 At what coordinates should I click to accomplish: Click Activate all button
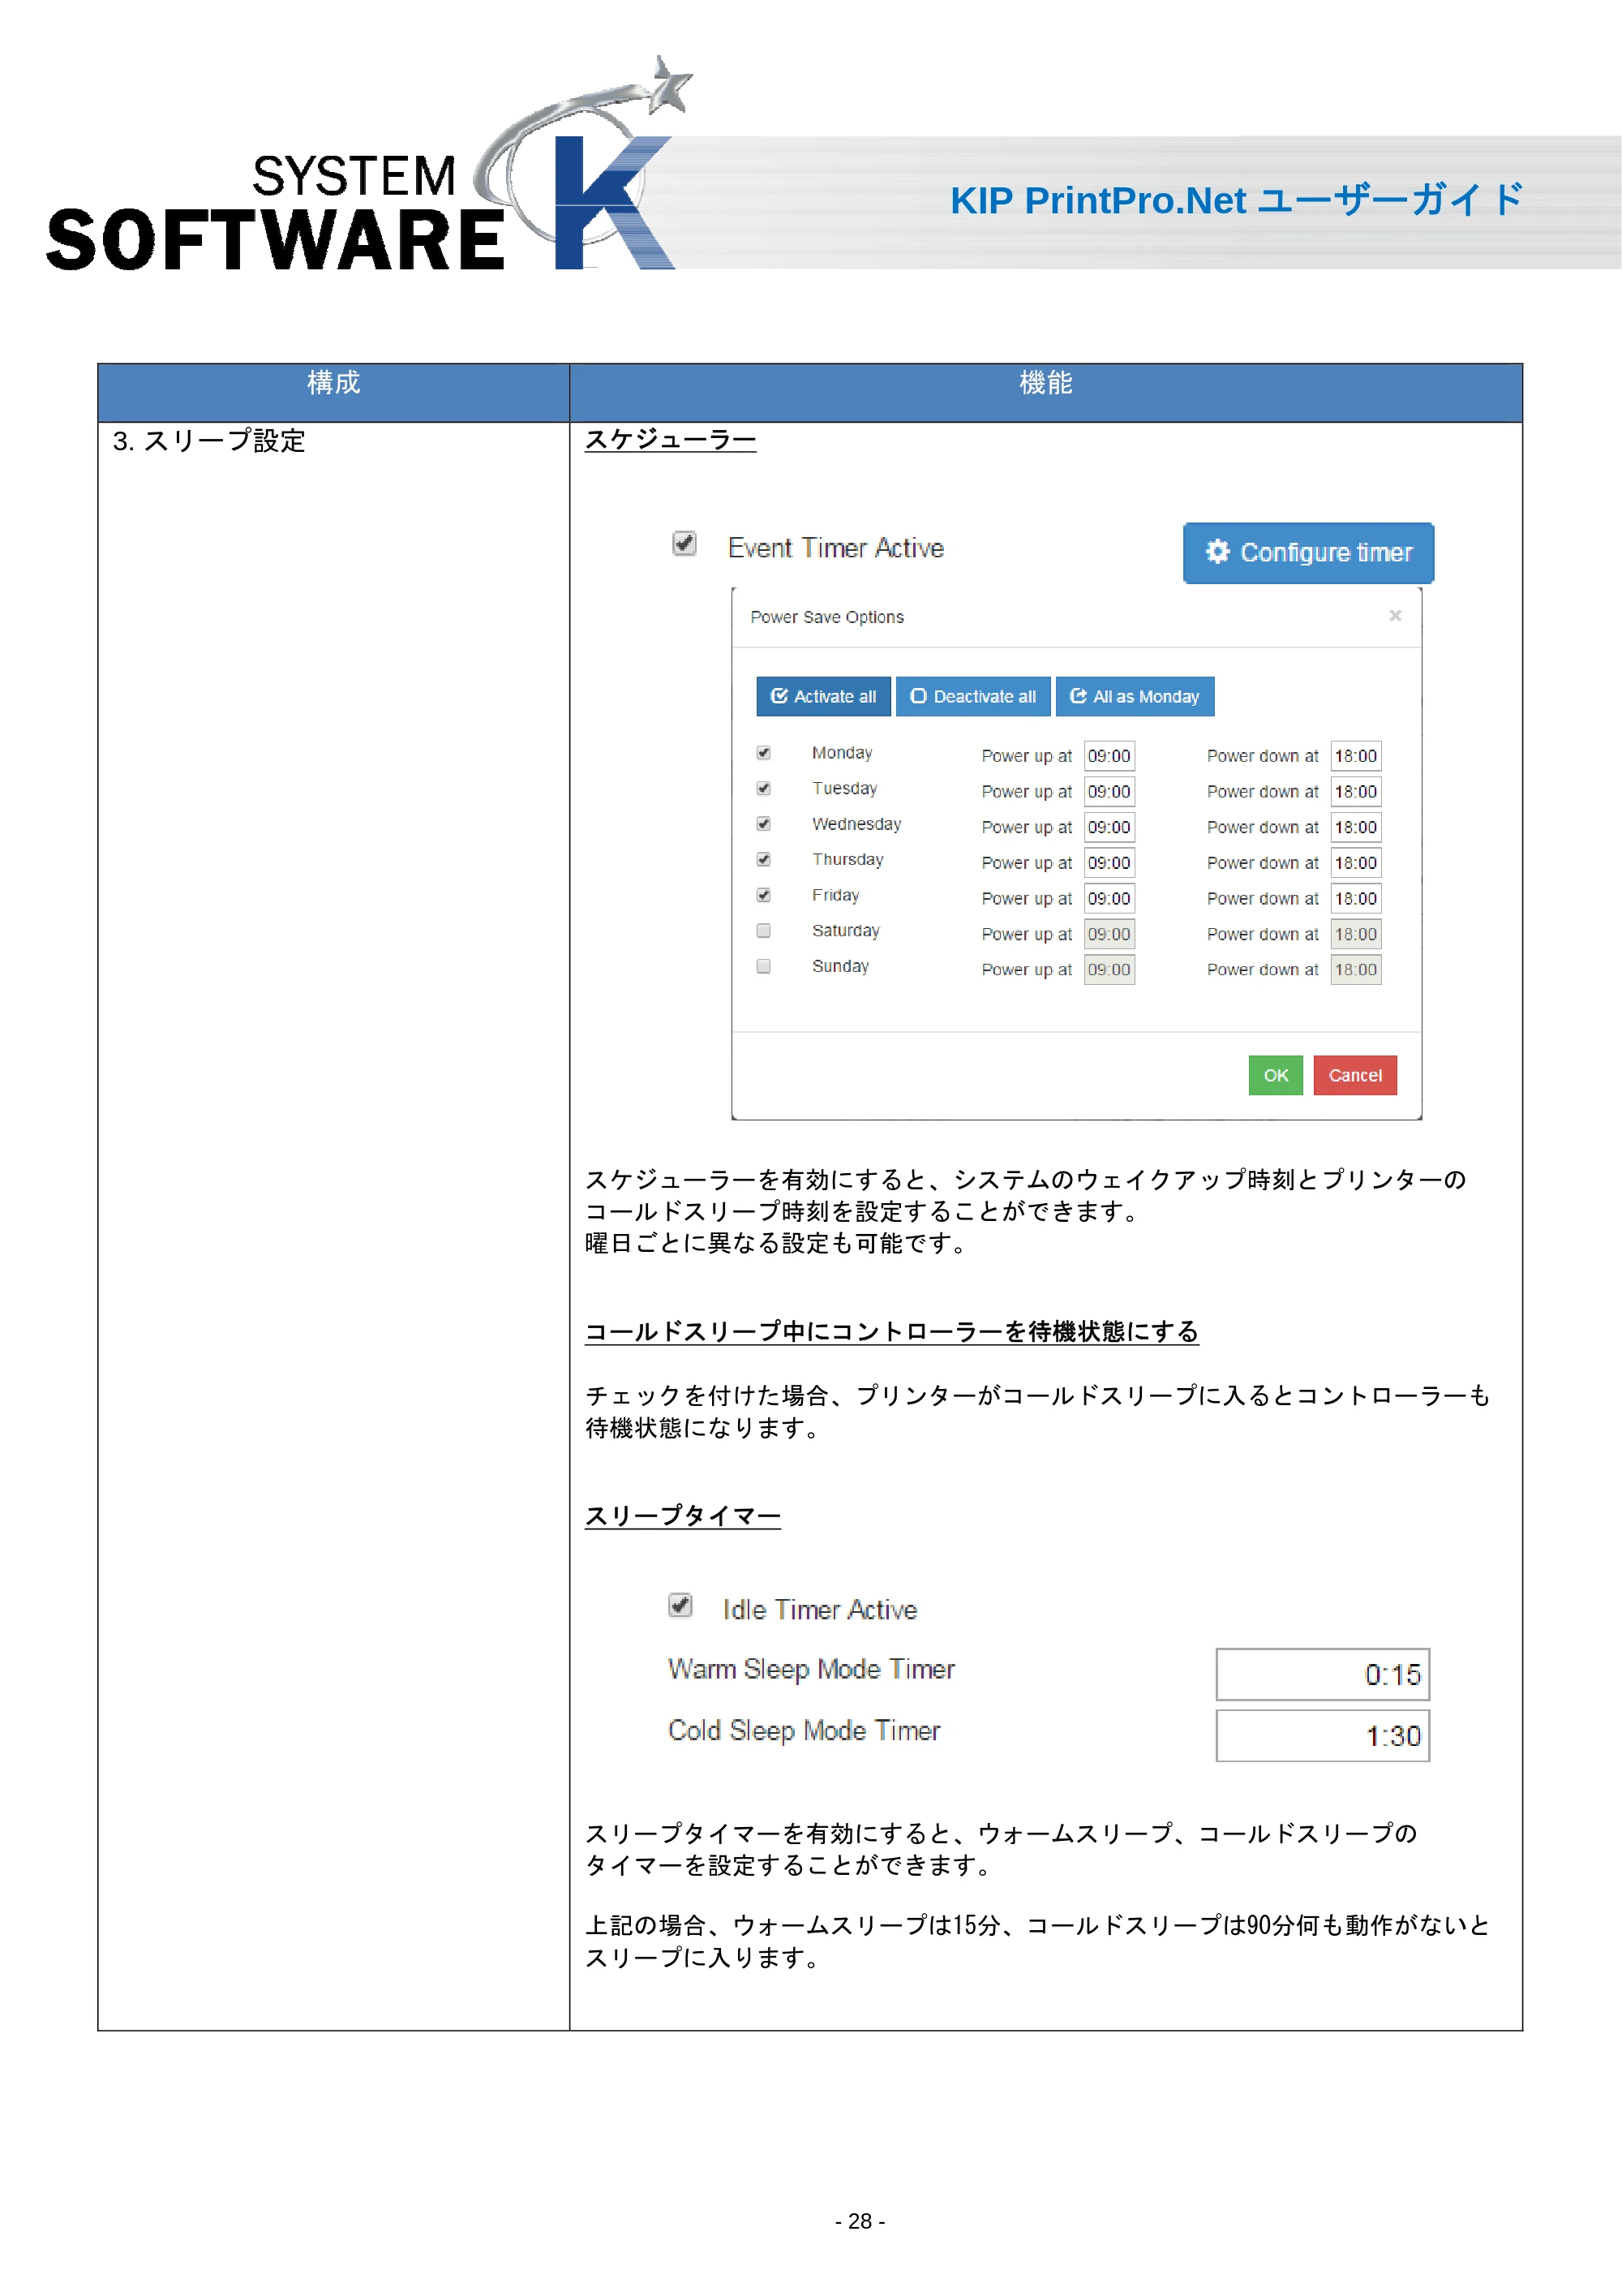(x=823, y=696)
